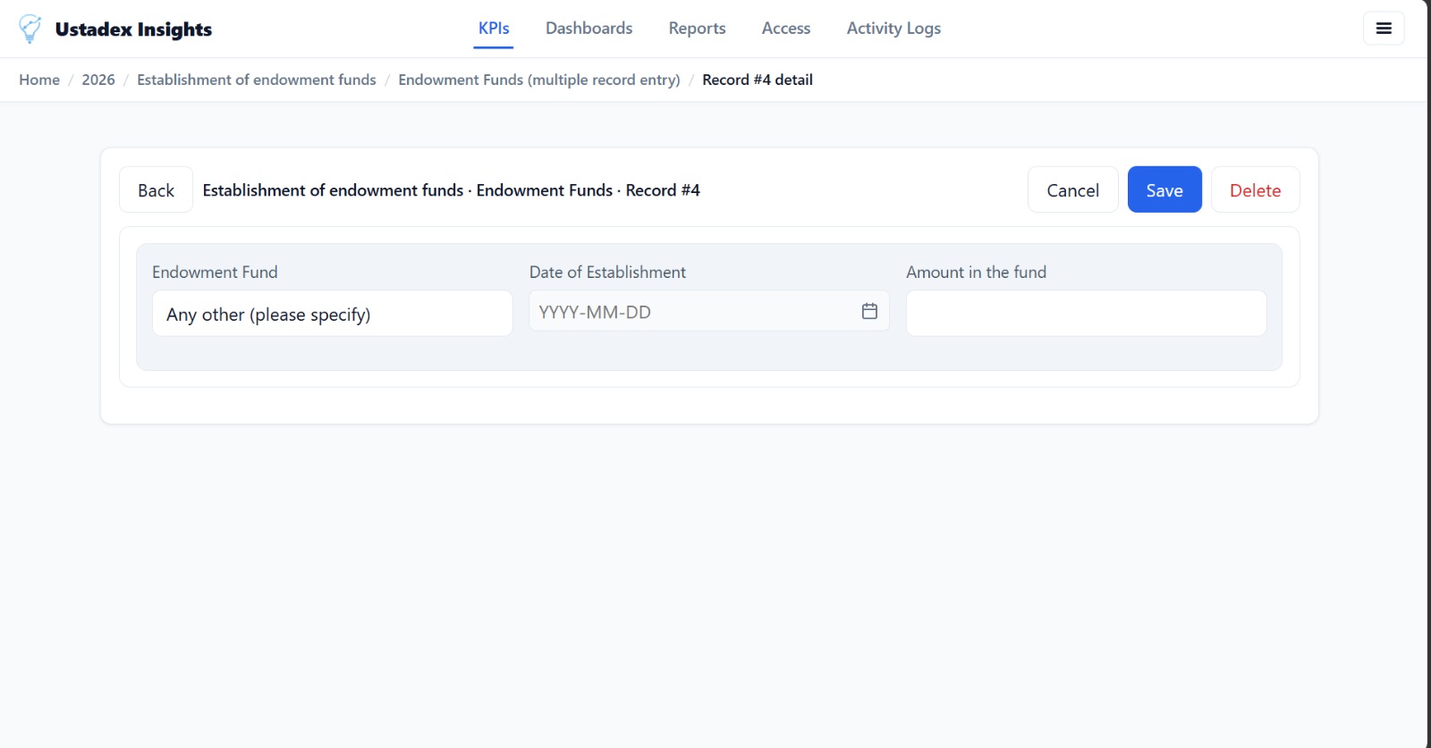Viewport: 1431px width, 748px height.
Task: Open the hamburger menu button
Action: (1384, 29)
